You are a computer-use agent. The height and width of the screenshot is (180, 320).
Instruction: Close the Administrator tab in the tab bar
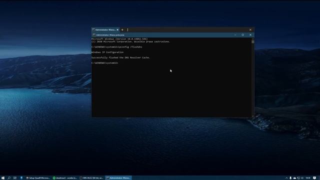click(117, 30)
